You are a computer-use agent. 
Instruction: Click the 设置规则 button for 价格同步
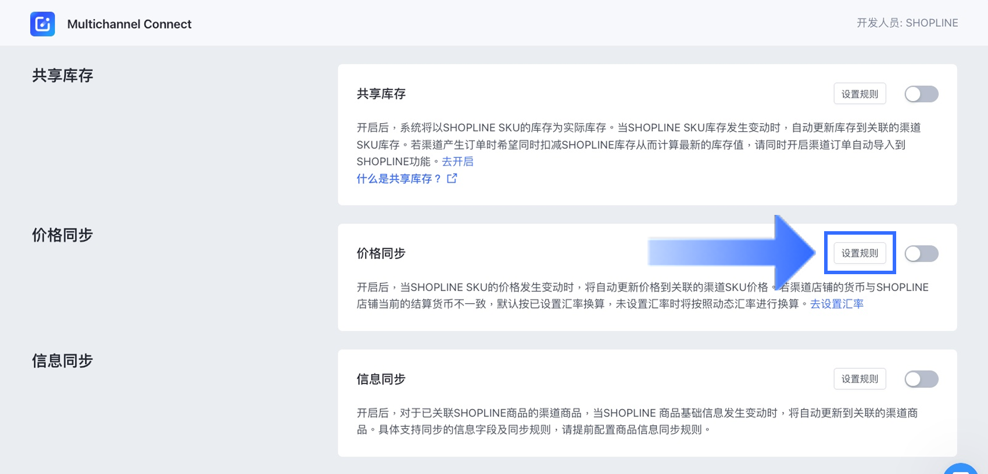tap(860, 253)
